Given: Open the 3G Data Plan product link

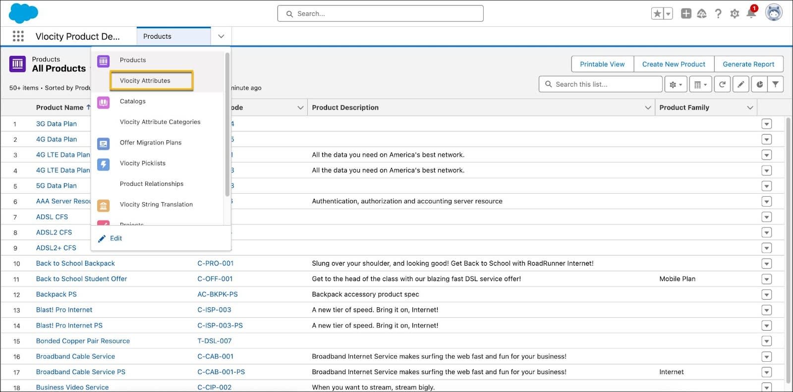Looking at the screenshot, I should click(57, 124).
